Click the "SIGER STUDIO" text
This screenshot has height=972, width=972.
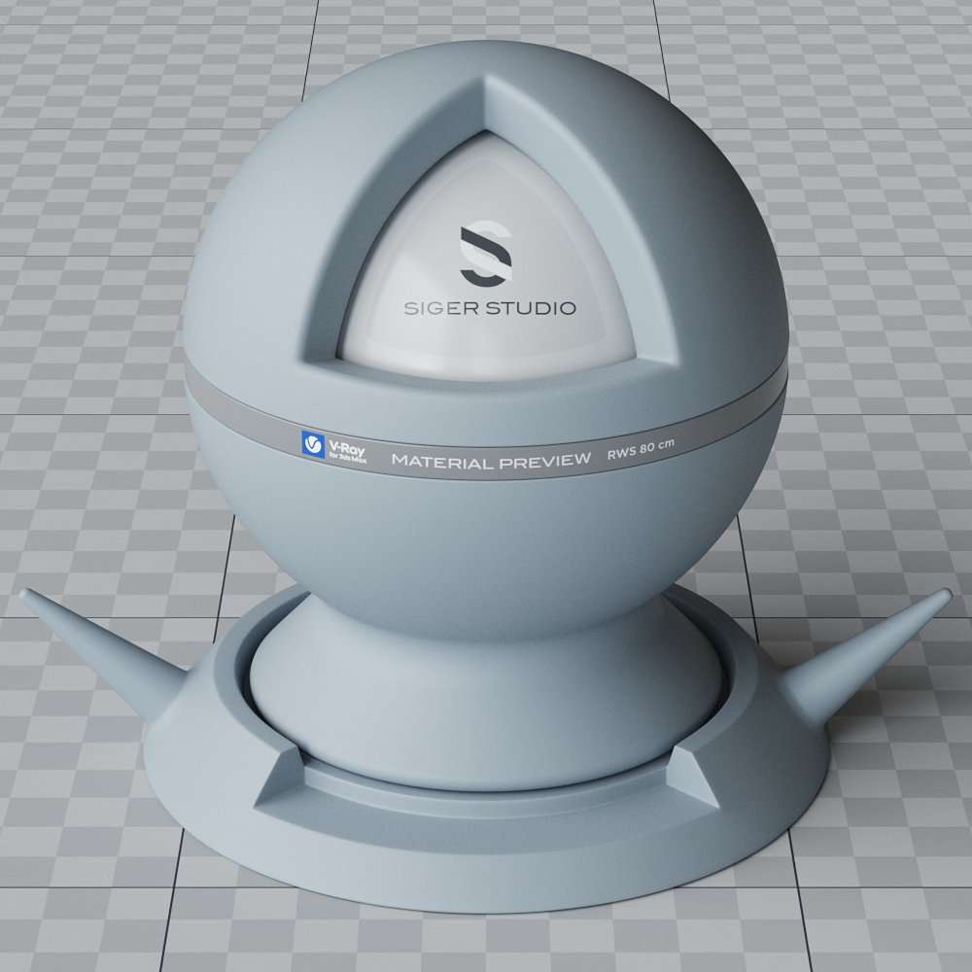click(x=490, y=308)
